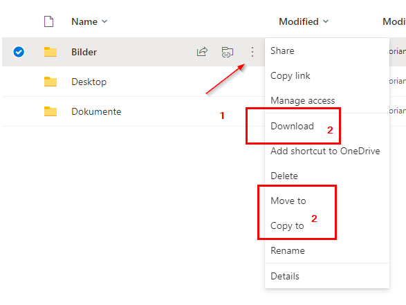Click the file type column header icon
This screenshot has height=305, width=406.
(48, 21)
